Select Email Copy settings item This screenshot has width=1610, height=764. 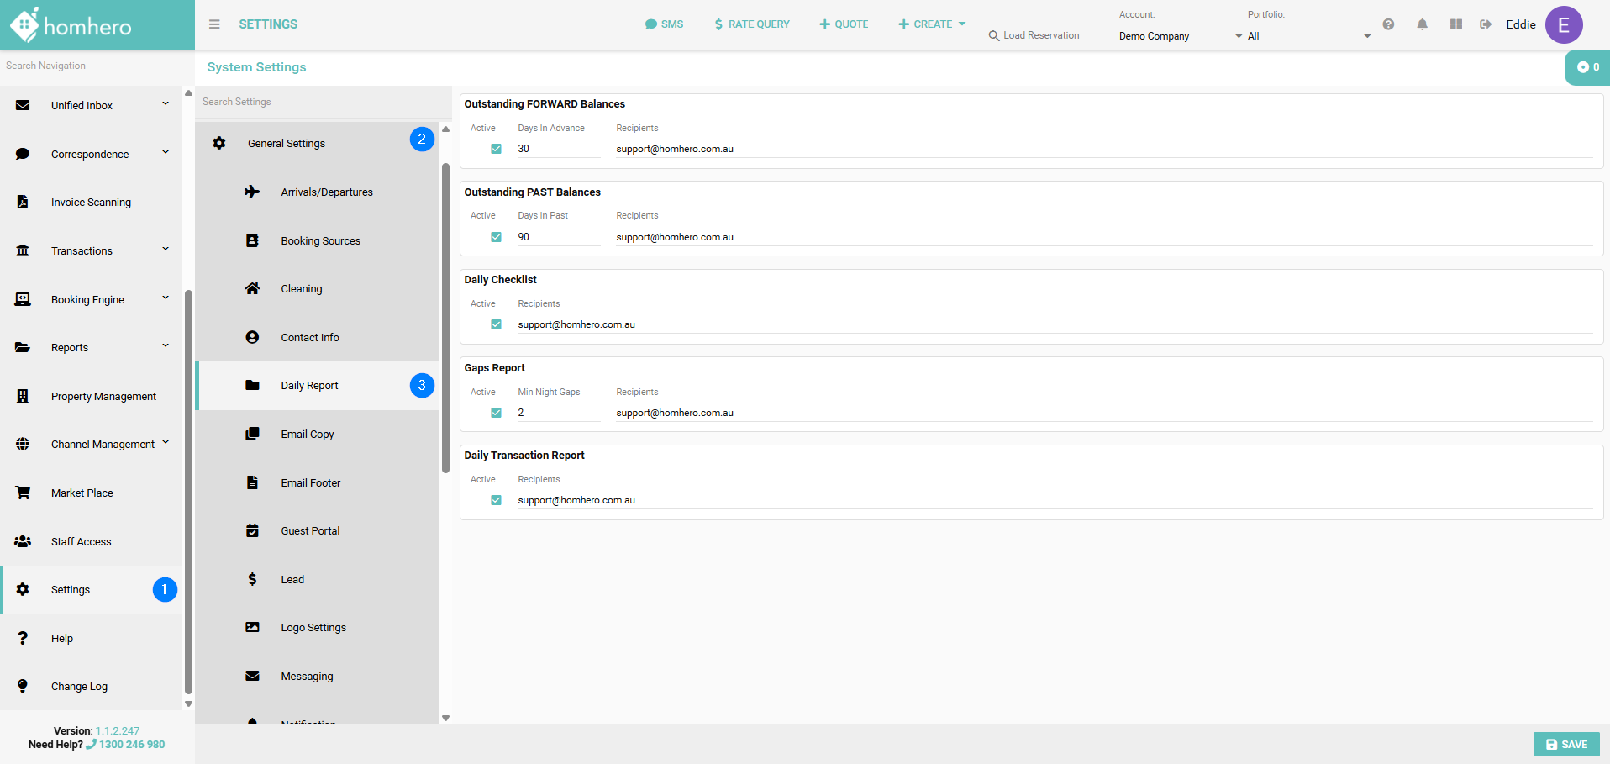point(308,435)
